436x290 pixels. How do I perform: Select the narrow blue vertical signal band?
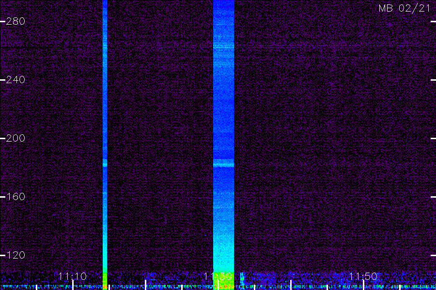coord(105,145)
